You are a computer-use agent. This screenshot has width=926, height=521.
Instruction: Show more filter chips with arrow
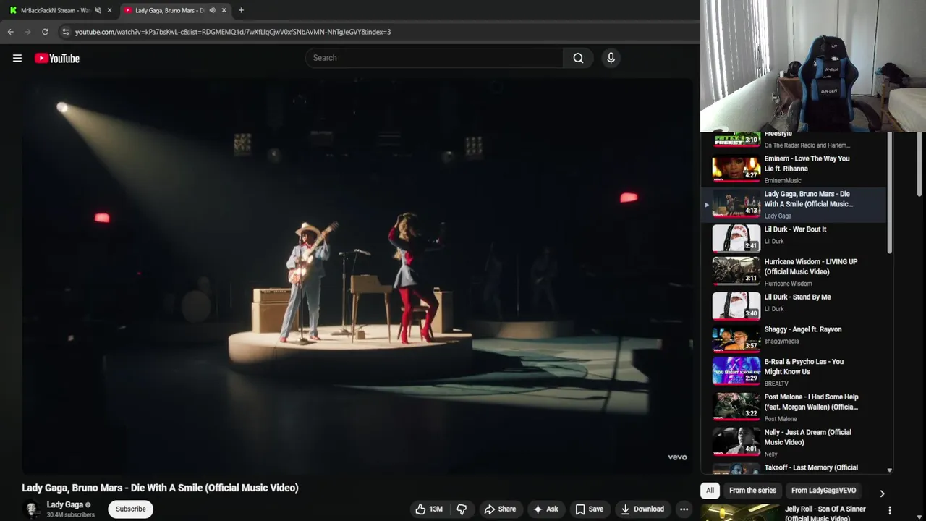(882, 494)
